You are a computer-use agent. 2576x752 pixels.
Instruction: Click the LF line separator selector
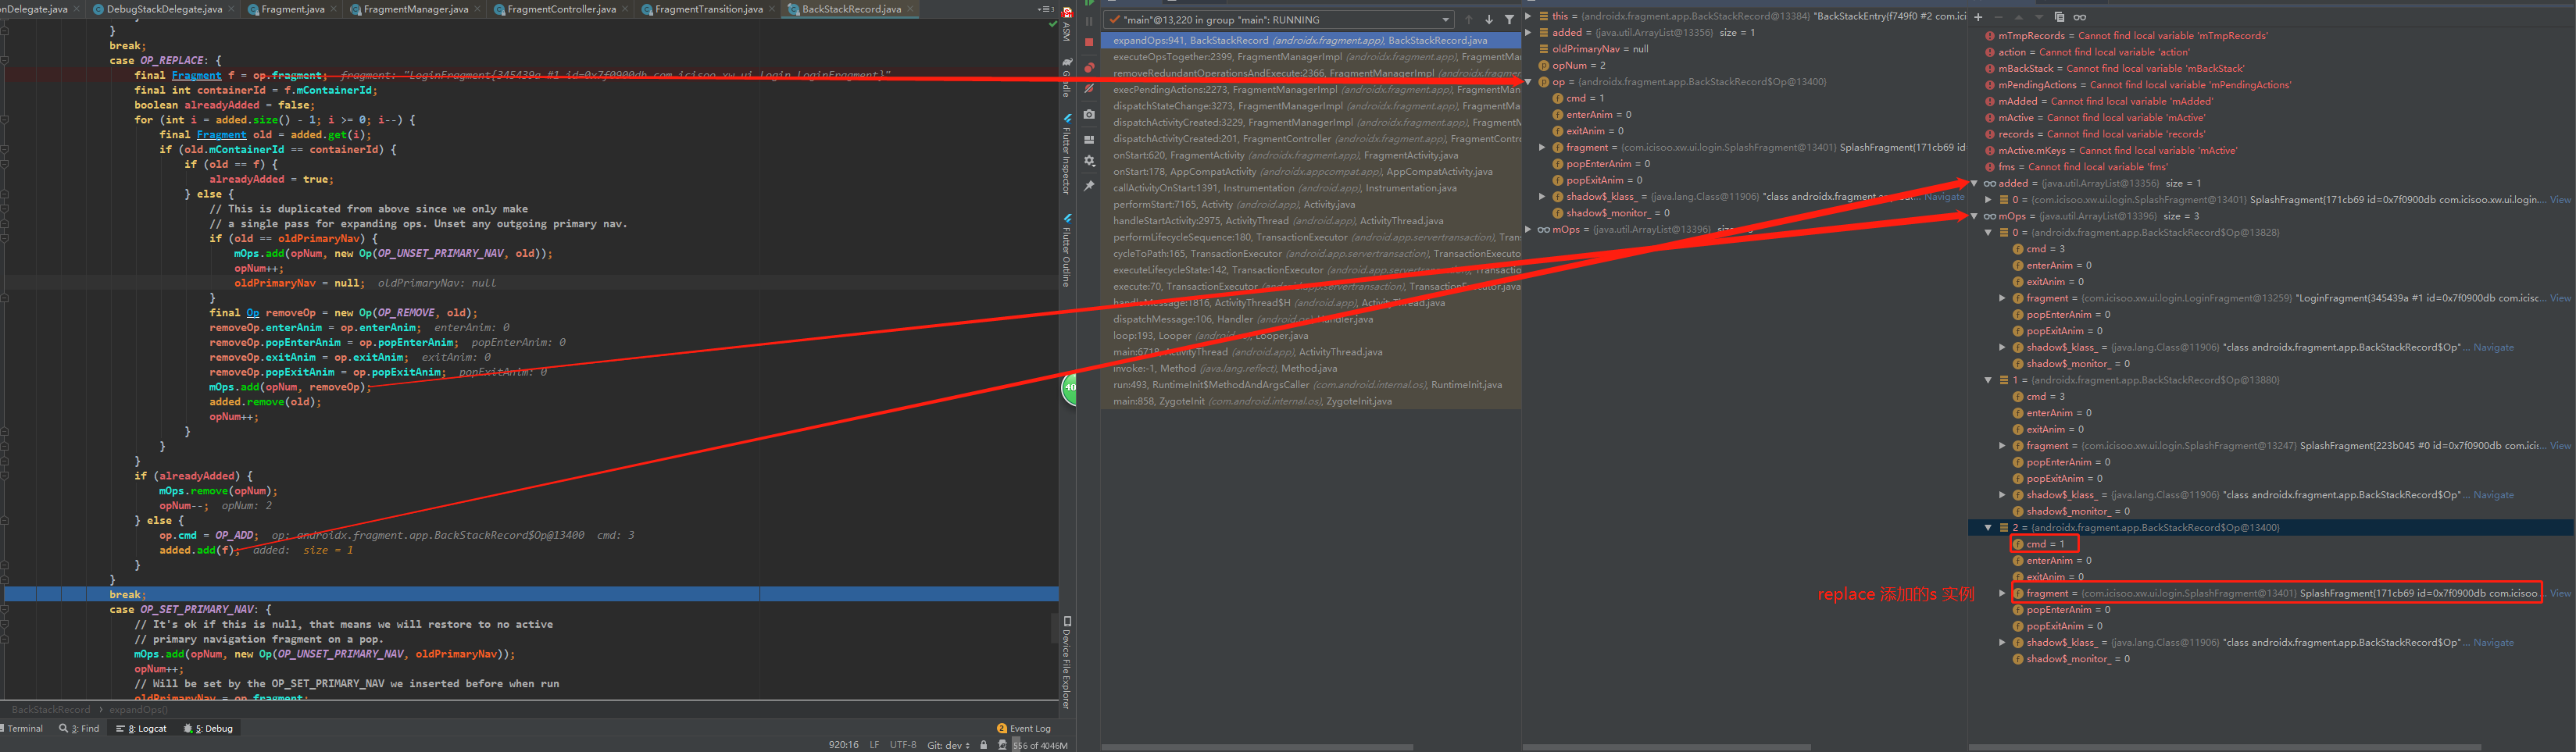point(874,744)
